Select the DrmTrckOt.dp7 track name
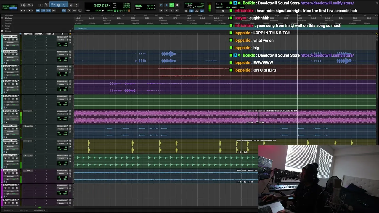Image resolution: width=379 pixels, height=213 pixels. 10,81
